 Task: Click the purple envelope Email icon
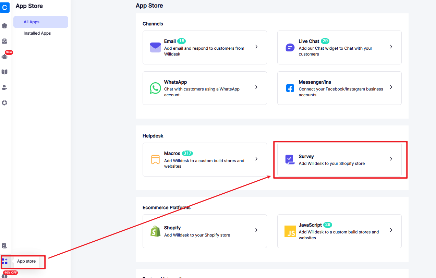tap(155, 47)
